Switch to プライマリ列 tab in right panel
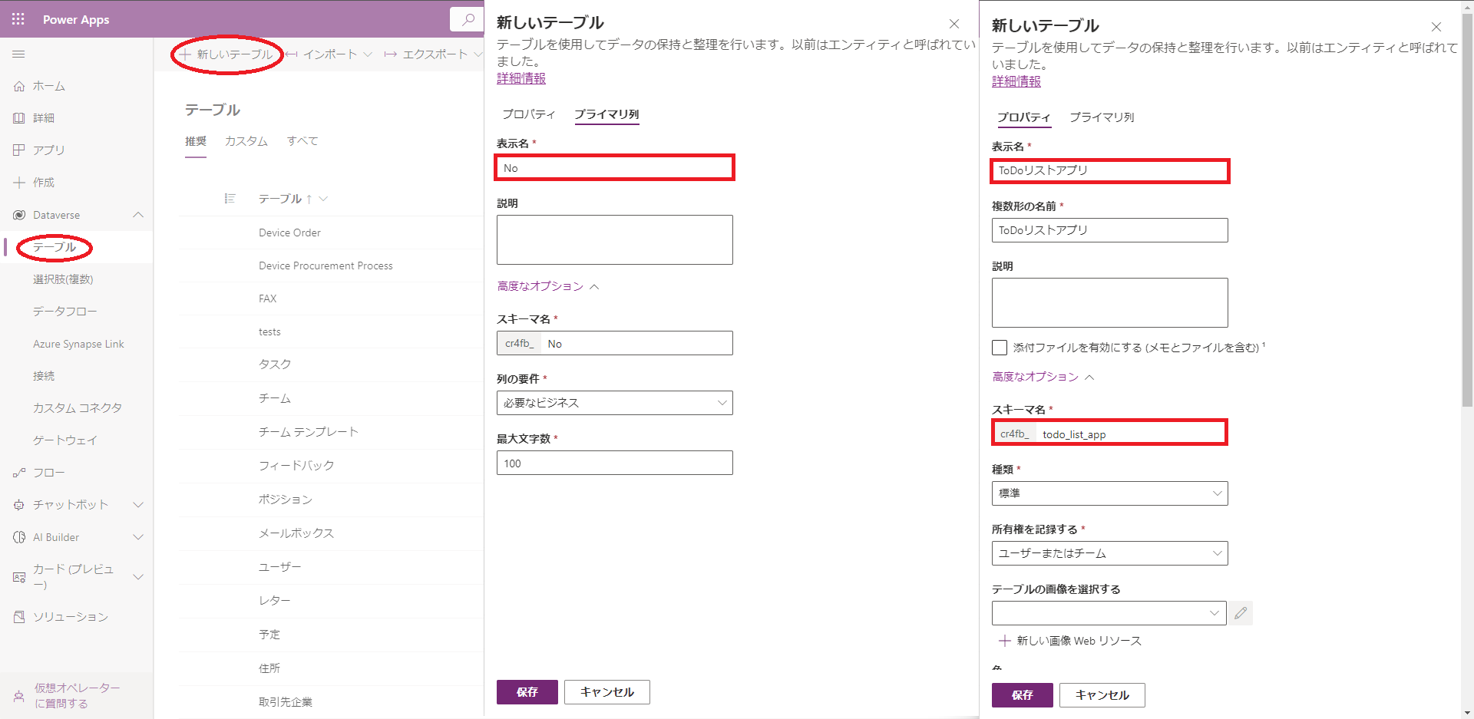1474x719 pixels. click(x=1102, y=117)
